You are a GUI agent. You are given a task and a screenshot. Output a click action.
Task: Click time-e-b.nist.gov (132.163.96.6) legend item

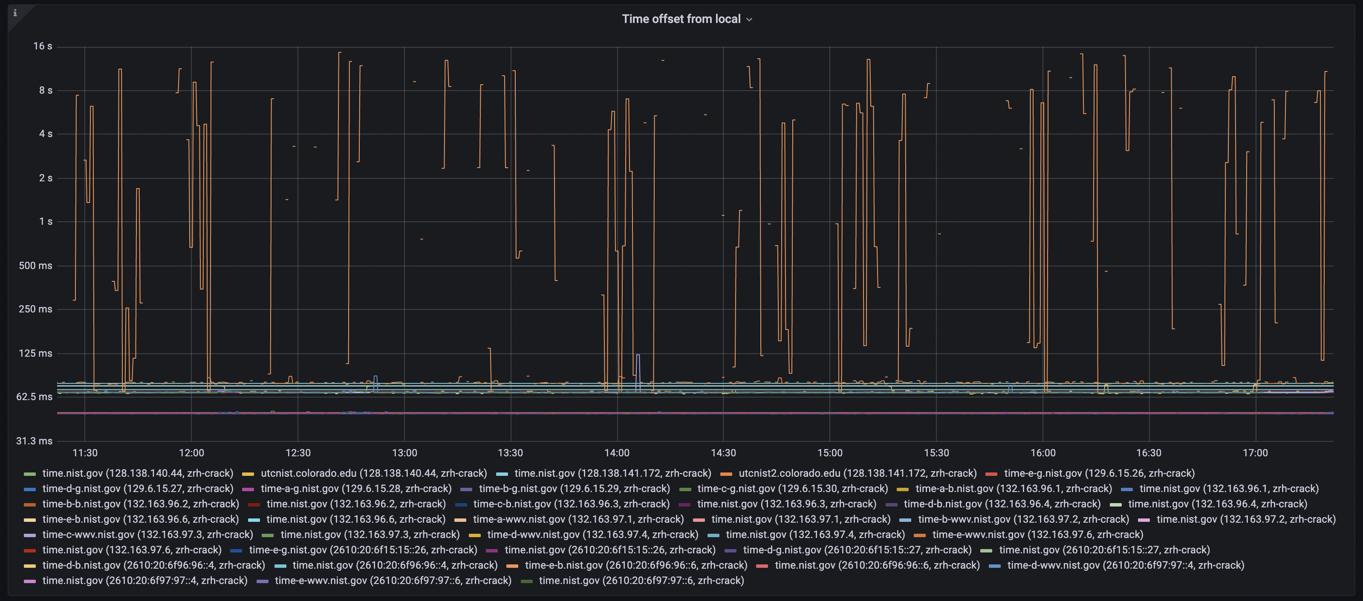point(140,519)
